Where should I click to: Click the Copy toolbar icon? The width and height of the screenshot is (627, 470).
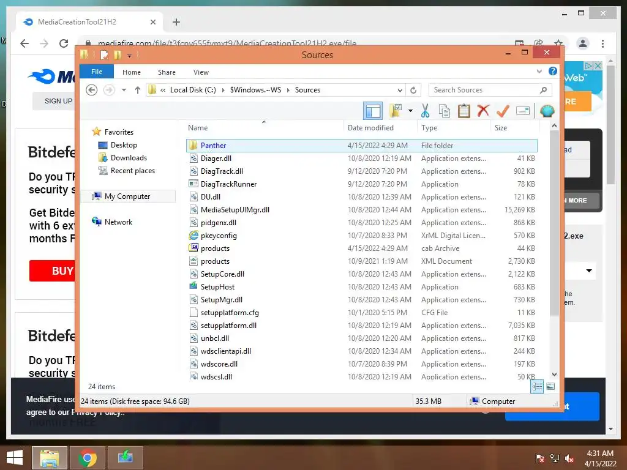click(x=445, y=111)
